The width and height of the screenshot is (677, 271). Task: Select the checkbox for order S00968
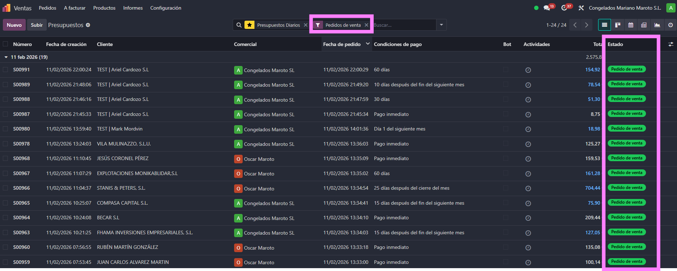click(x=5, y=158)
